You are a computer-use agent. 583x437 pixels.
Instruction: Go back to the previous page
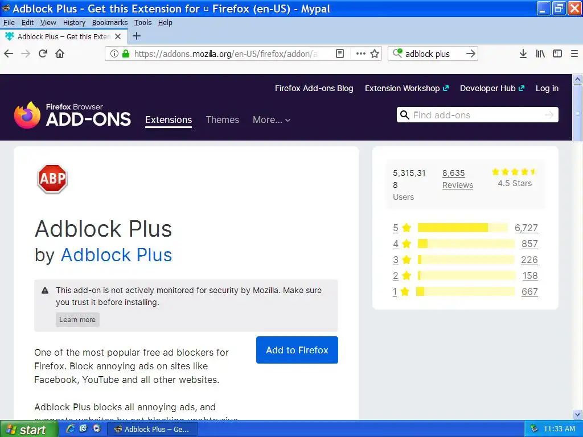coord(9,53)
